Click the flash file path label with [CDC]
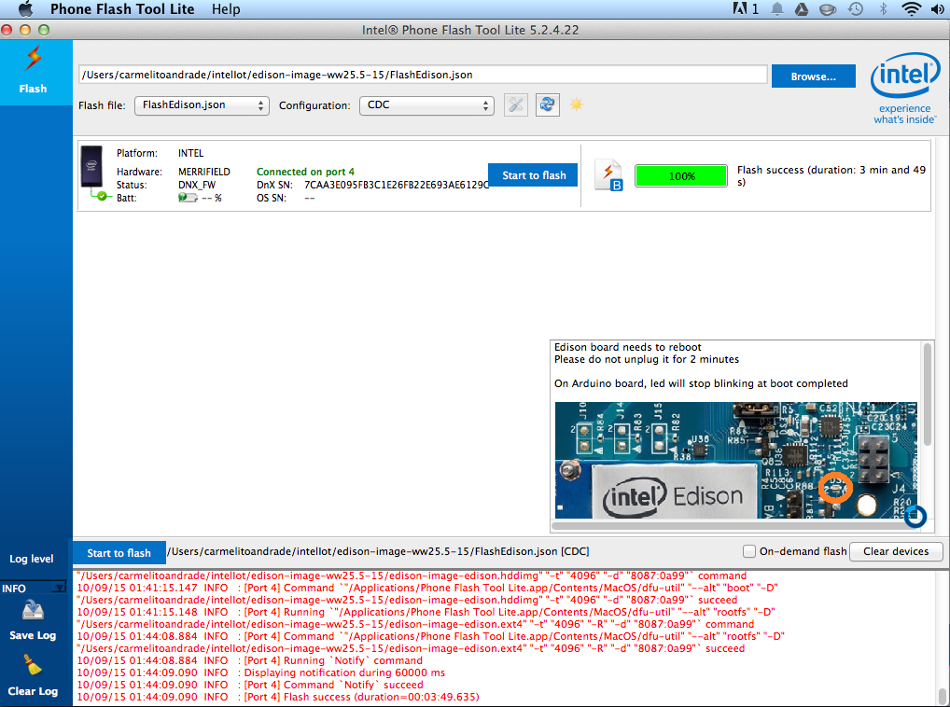Screen dimensions: 950x707 (x=378, y=551)
